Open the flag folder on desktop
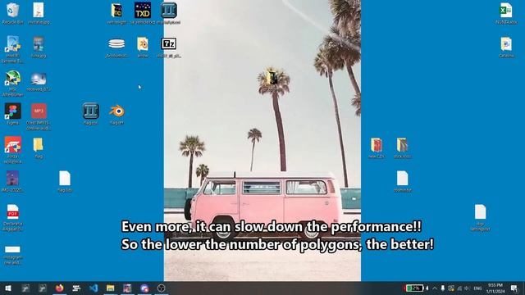 39,145
